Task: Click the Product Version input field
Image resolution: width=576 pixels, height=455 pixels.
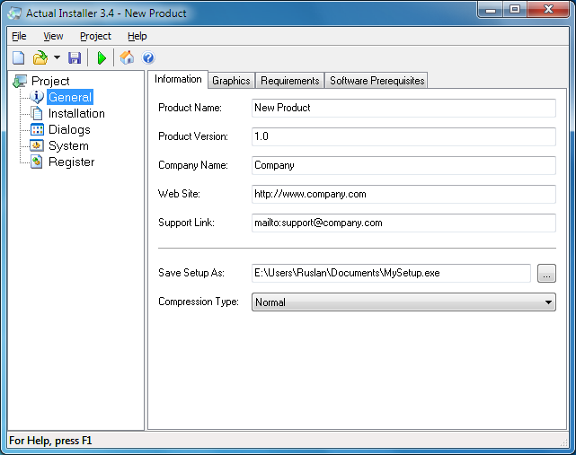Action: (x=403, y=136)
